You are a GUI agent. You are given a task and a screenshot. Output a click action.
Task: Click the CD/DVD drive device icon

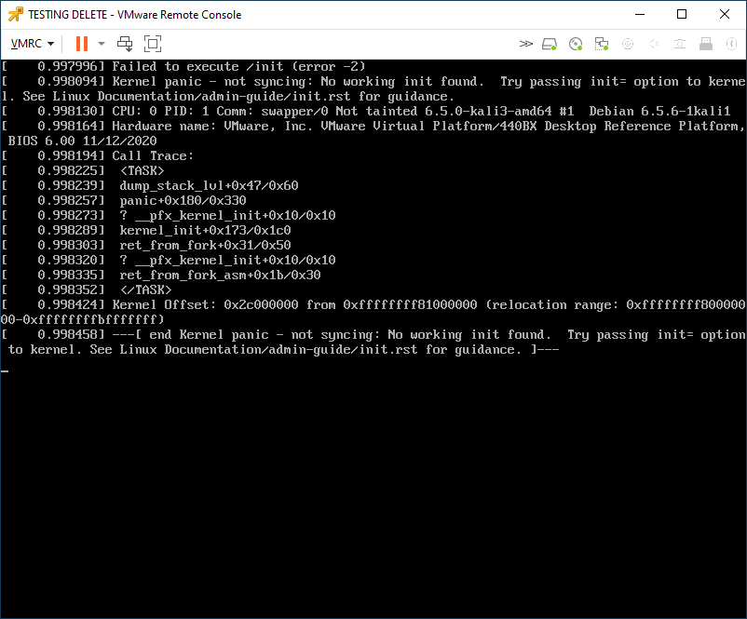click(576, 44)
